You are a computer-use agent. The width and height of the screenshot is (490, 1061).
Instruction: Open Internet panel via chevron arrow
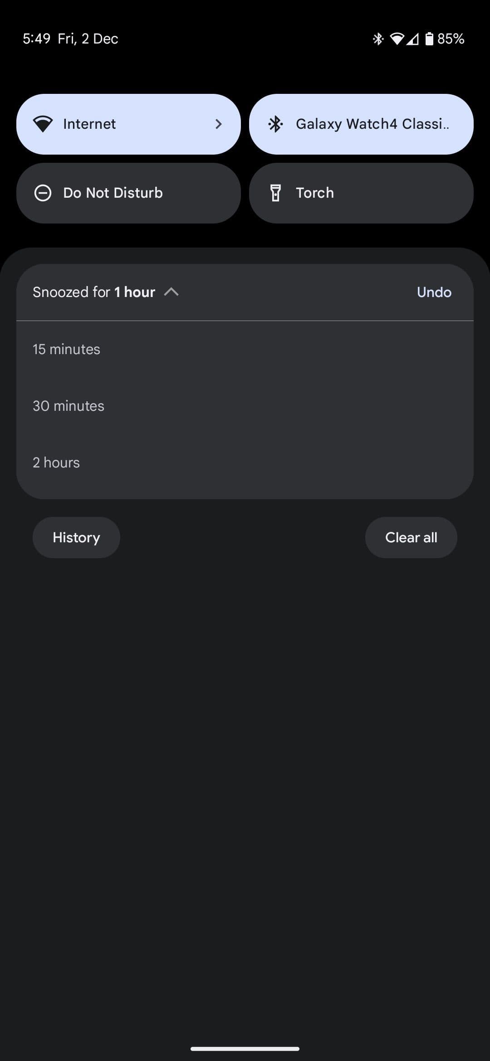pyautogui.click(x=219, y=124)
